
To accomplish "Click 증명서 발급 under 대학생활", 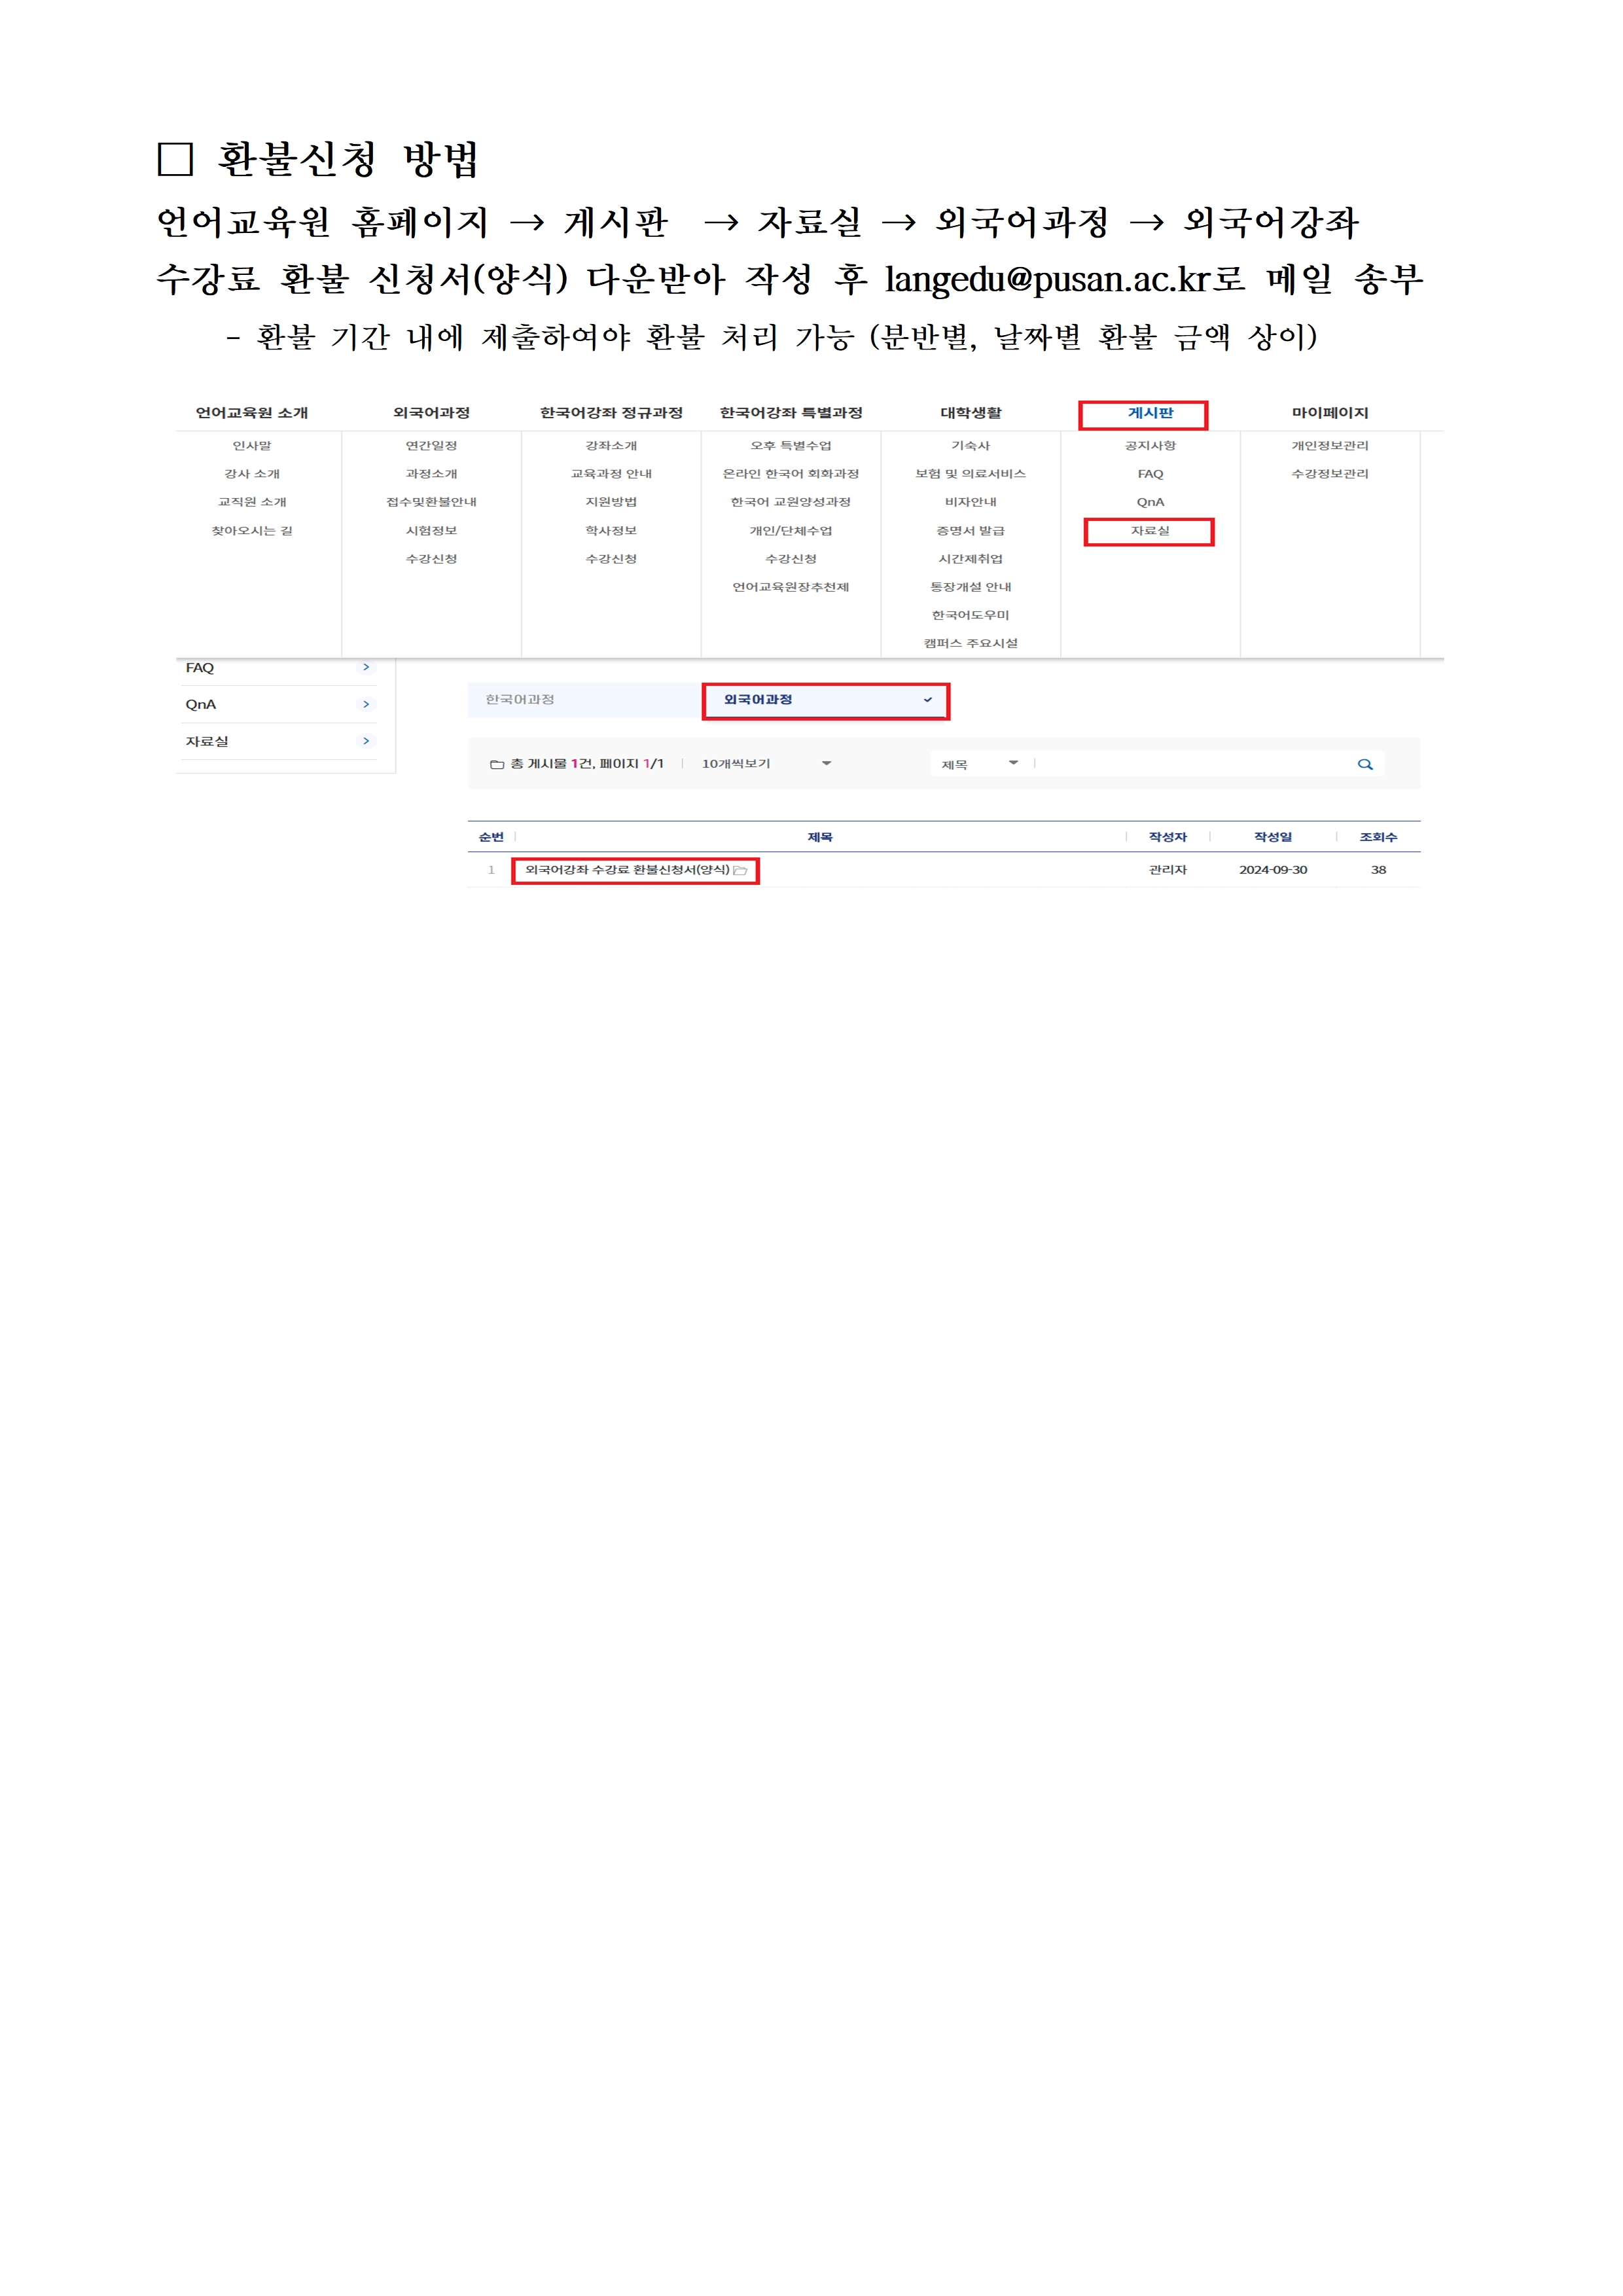I will point(970,531).
